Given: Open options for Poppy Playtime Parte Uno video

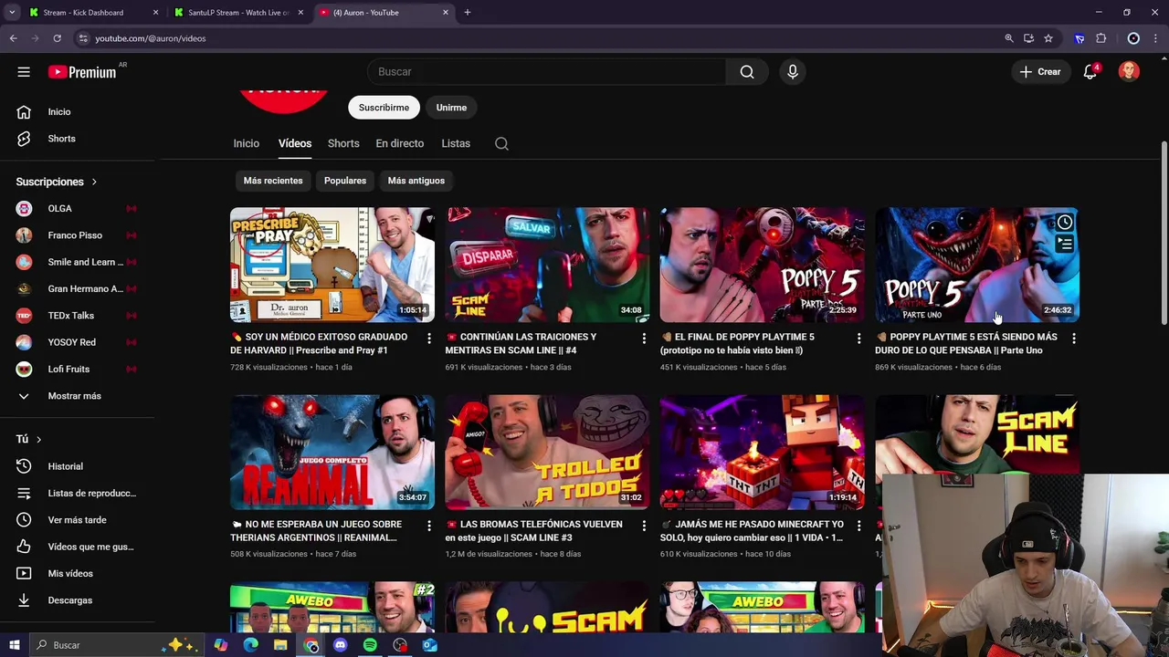Looking at the screenshot, I should 1074,339.
